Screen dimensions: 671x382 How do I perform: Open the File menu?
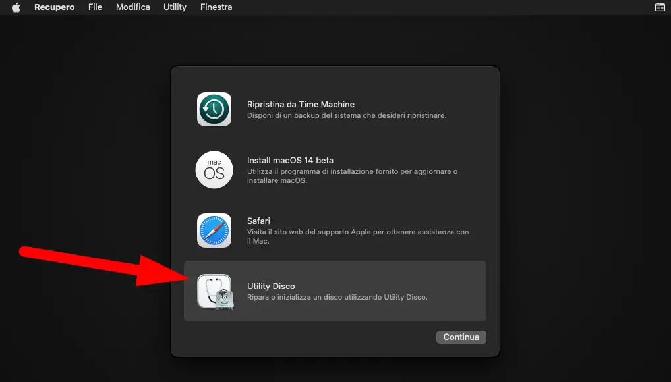point(95,7)
